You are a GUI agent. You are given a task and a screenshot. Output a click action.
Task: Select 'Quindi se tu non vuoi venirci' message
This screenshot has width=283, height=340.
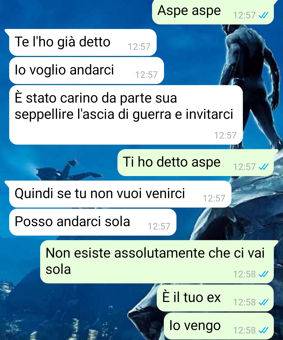[120, 194]
